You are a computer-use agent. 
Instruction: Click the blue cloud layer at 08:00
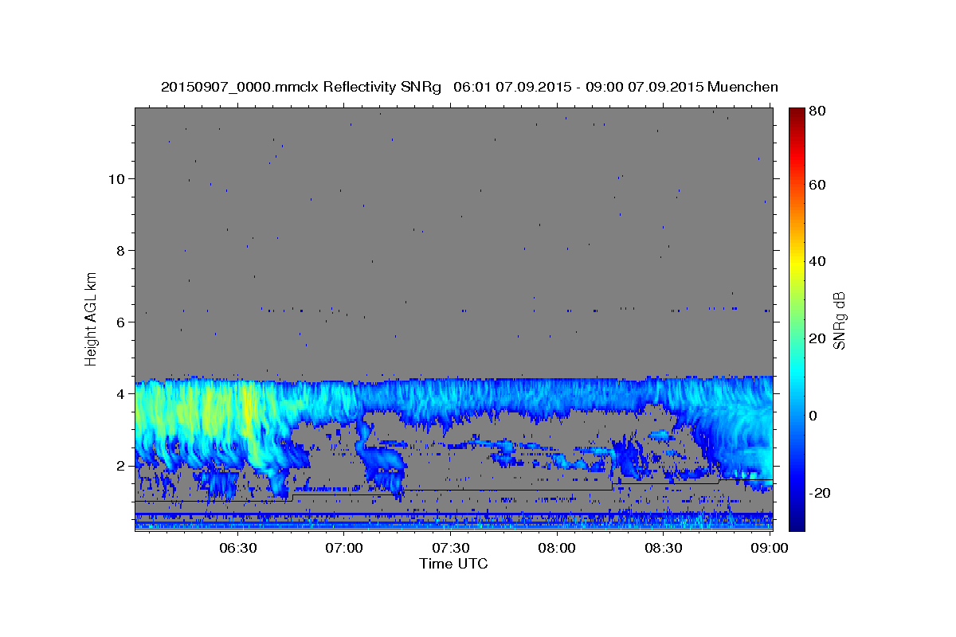(x=557, y=396)
